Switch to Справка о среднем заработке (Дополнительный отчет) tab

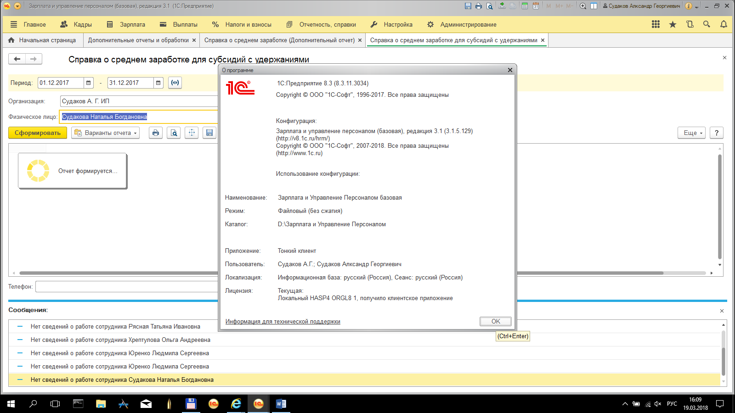(279, 40)
